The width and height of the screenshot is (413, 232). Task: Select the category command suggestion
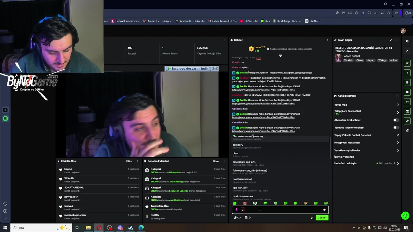point(281,146)
